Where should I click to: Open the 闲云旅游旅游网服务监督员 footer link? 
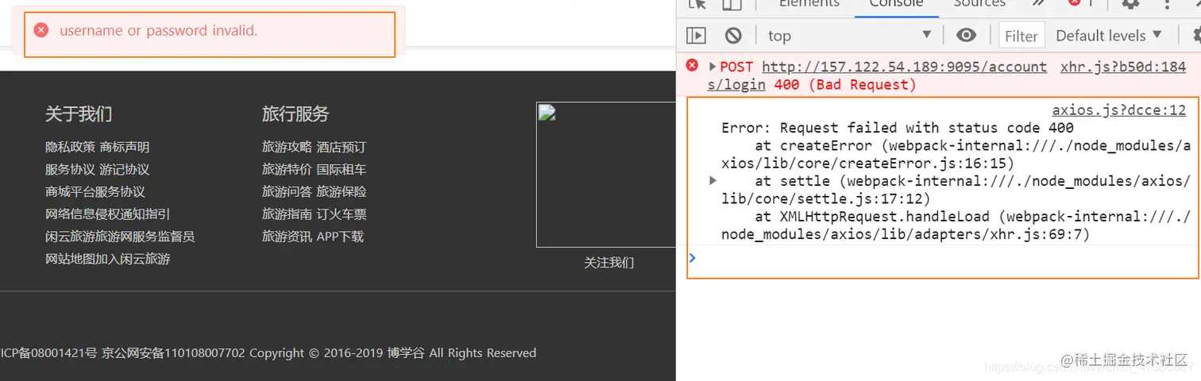(120, 236)
